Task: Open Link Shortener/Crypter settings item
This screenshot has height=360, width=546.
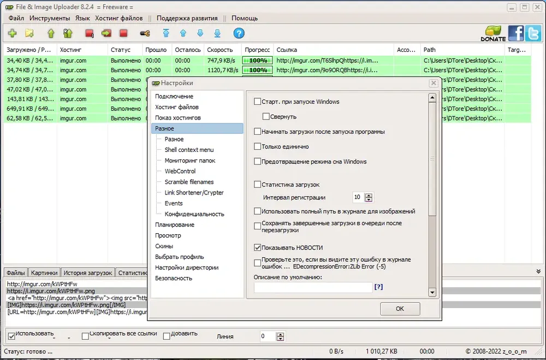Action: 194,193
